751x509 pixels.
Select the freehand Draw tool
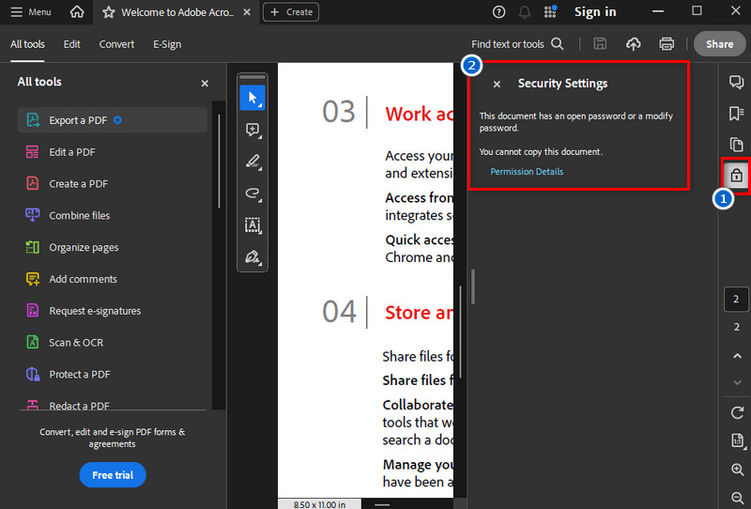(x=252, y=193)
